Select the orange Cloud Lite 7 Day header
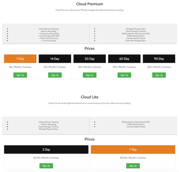Viewport: 179px width, 172px height. point(133,149)
